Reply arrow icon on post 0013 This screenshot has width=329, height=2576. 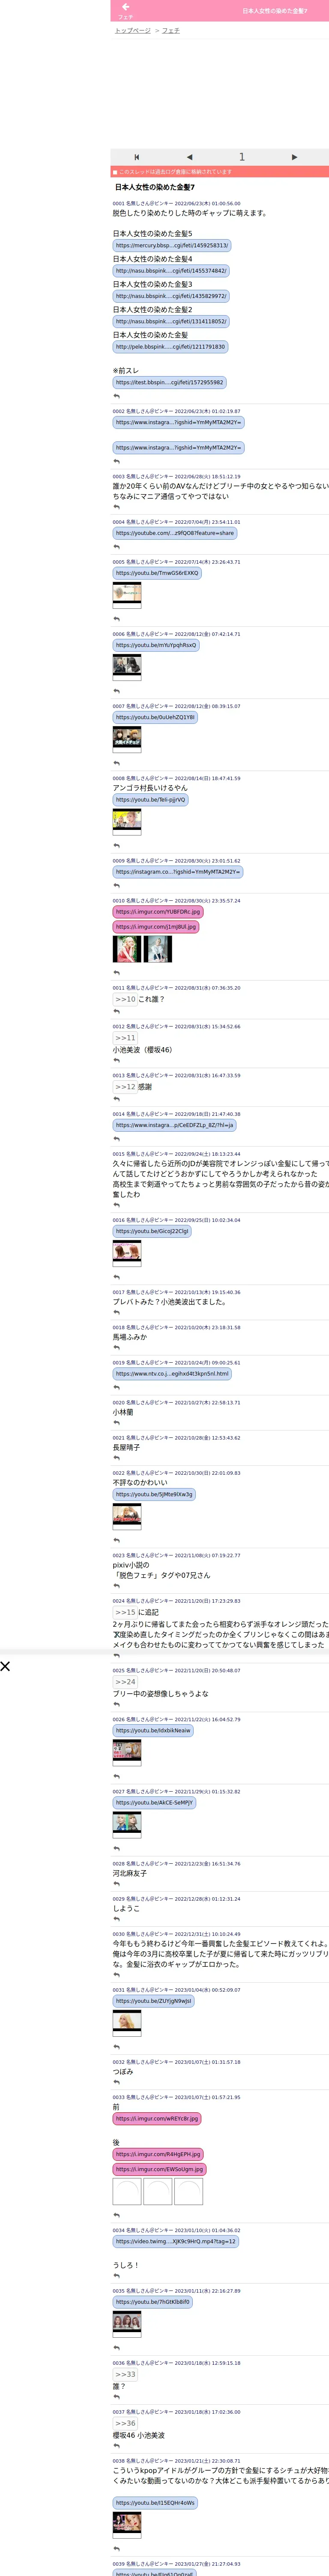[x=117, y=1099]
